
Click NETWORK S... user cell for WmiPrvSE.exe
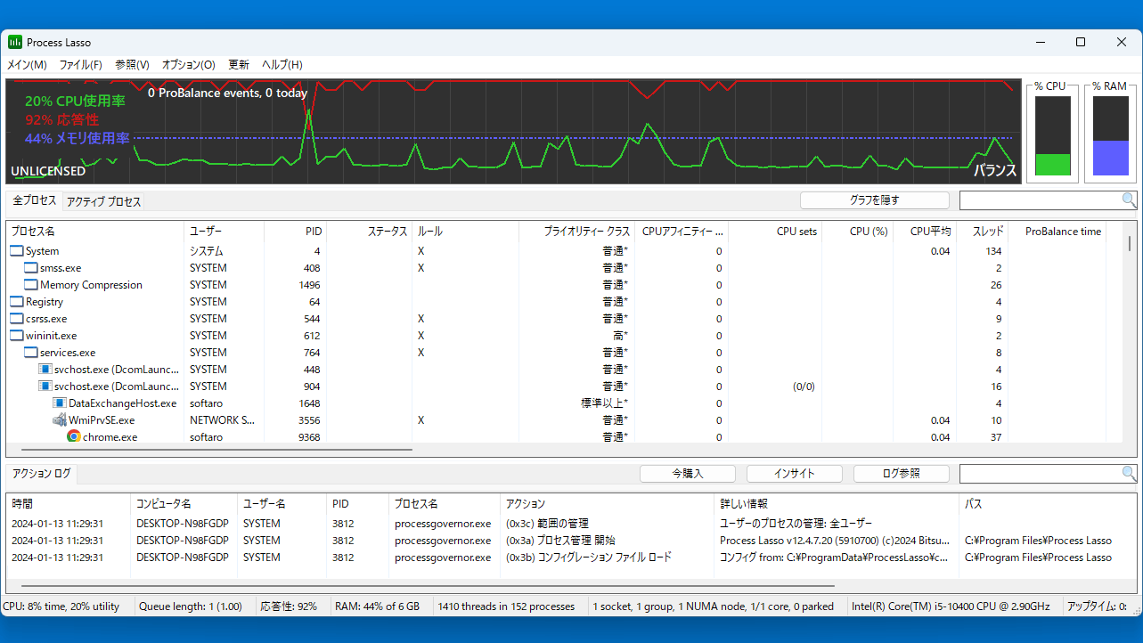click(x=222, y=420)
